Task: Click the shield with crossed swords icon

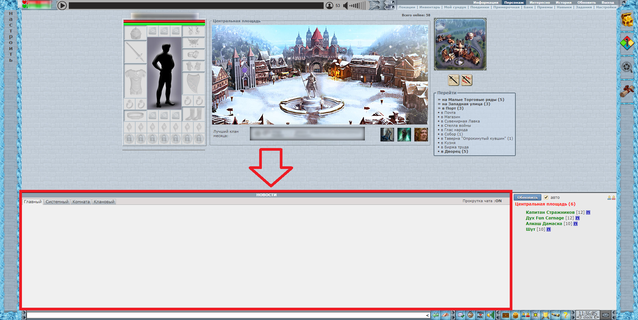Action: tap(545, 315)
